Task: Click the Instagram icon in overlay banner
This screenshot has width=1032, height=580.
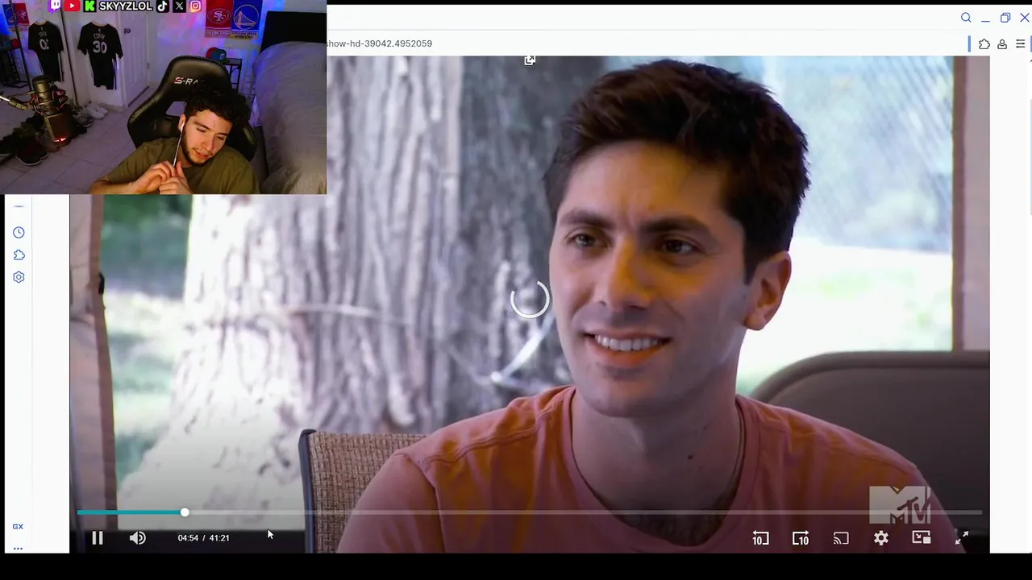Action: point(195,6)
